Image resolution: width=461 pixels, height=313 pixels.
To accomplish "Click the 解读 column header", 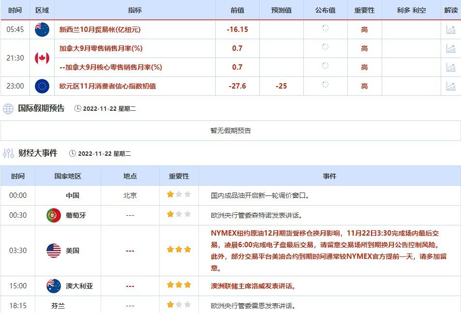I will click(x=451, y=10).
